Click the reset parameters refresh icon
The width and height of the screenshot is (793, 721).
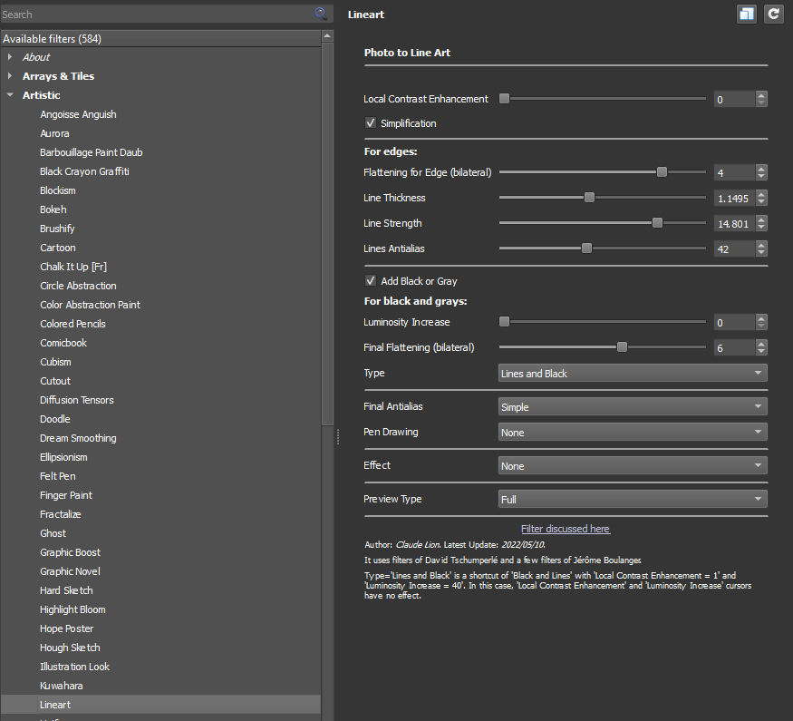click(773, 14)
